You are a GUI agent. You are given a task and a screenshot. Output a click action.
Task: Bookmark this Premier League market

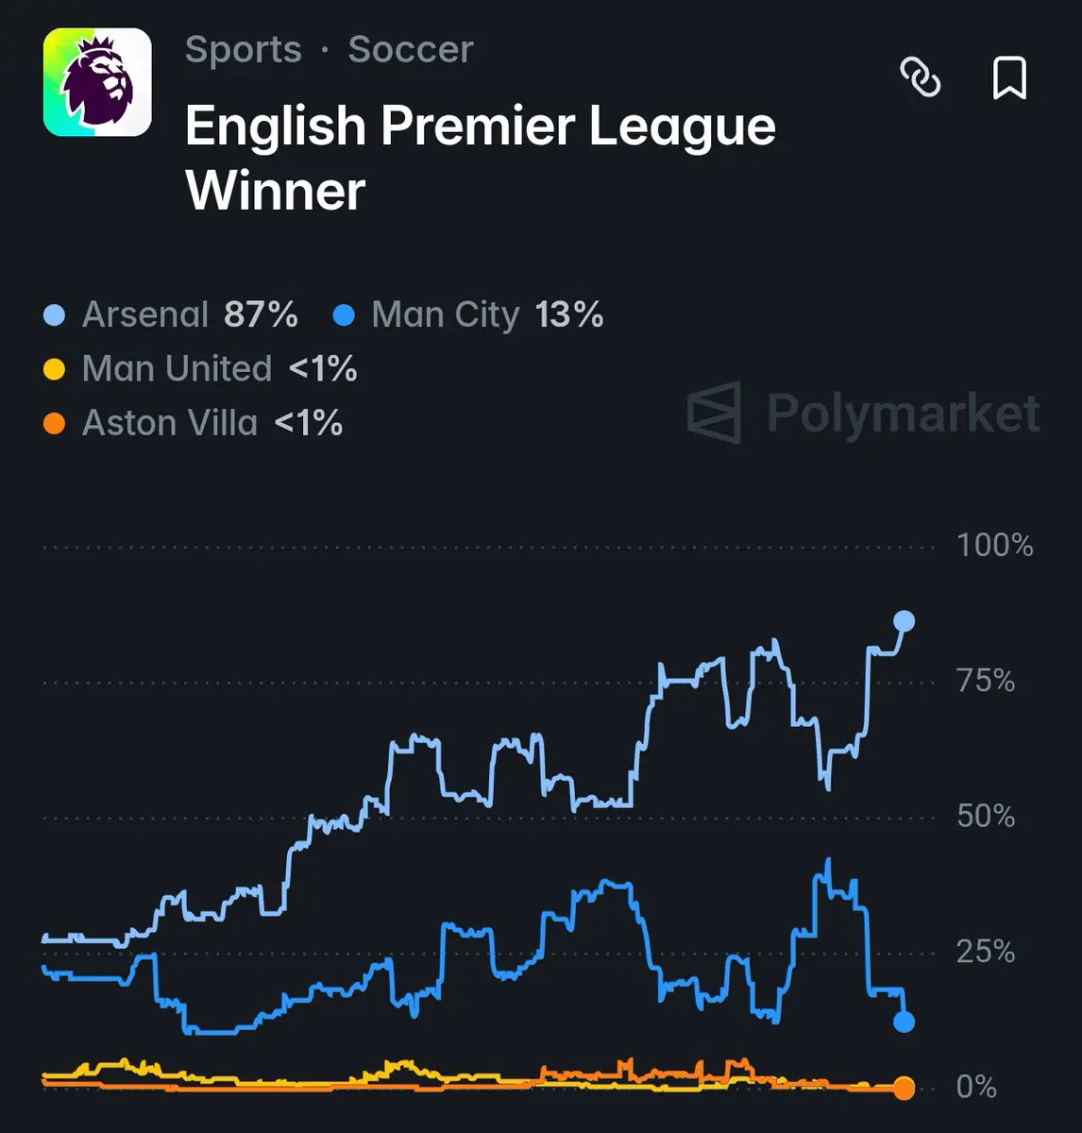tap(1009, 77)
